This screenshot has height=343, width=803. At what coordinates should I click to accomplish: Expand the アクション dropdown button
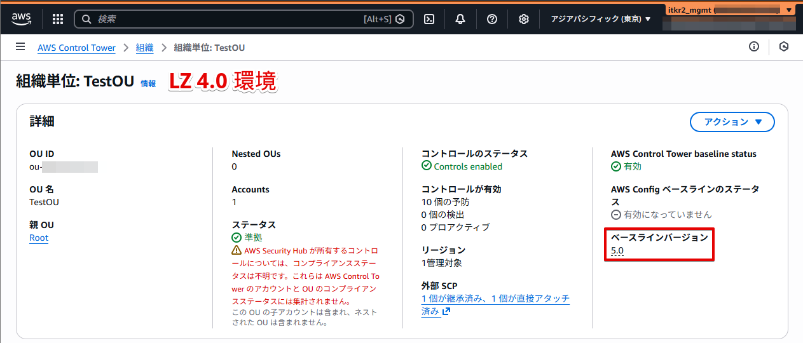732,122
